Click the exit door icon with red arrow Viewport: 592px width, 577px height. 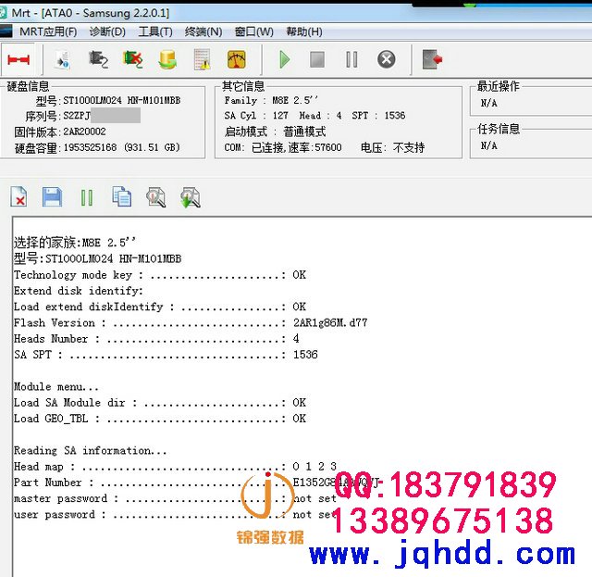point(432,59)
